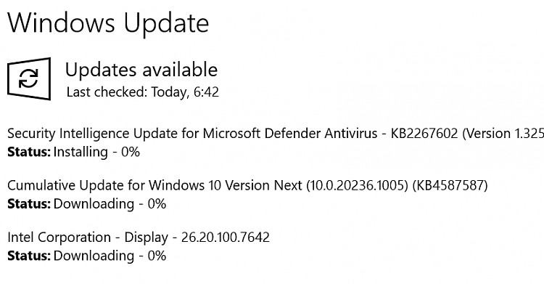Select the Last checked: Today, 6:42 line

pos(143,92)
